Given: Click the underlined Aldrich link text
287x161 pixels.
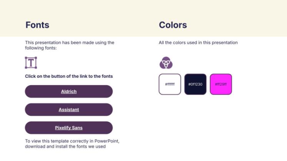Looking at the screenshot, I should pos(69,91).
